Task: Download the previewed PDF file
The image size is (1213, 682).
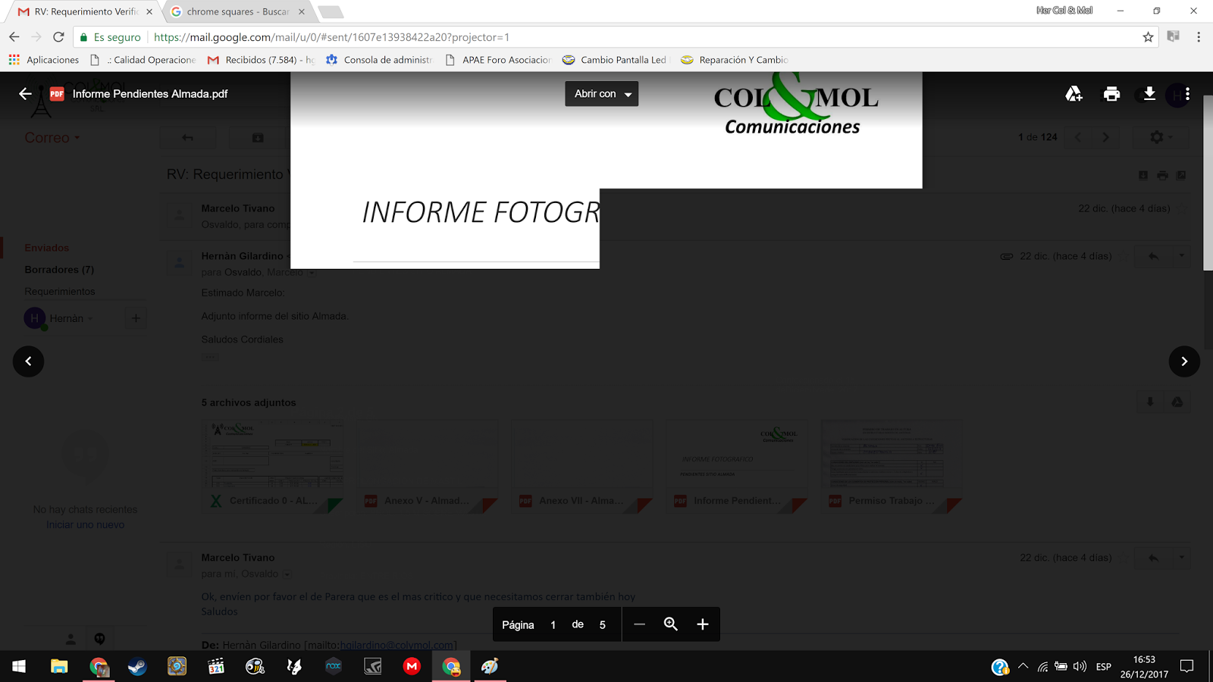Action: pyautogui.click(x=1149, y=94)
